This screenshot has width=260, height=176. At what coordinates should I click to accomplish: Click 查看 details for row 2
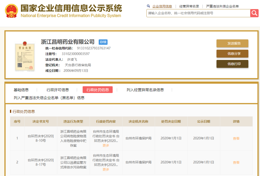click(236, 162)
